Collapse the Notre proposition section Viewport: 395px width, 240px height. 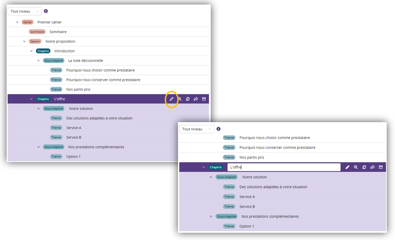pos(24,41)
